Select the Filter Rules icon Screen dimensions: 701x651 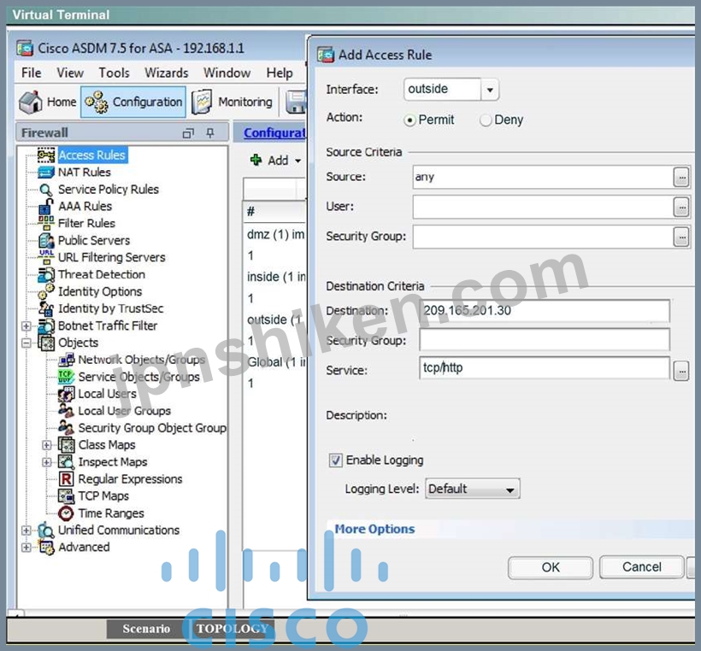point(46,223)
